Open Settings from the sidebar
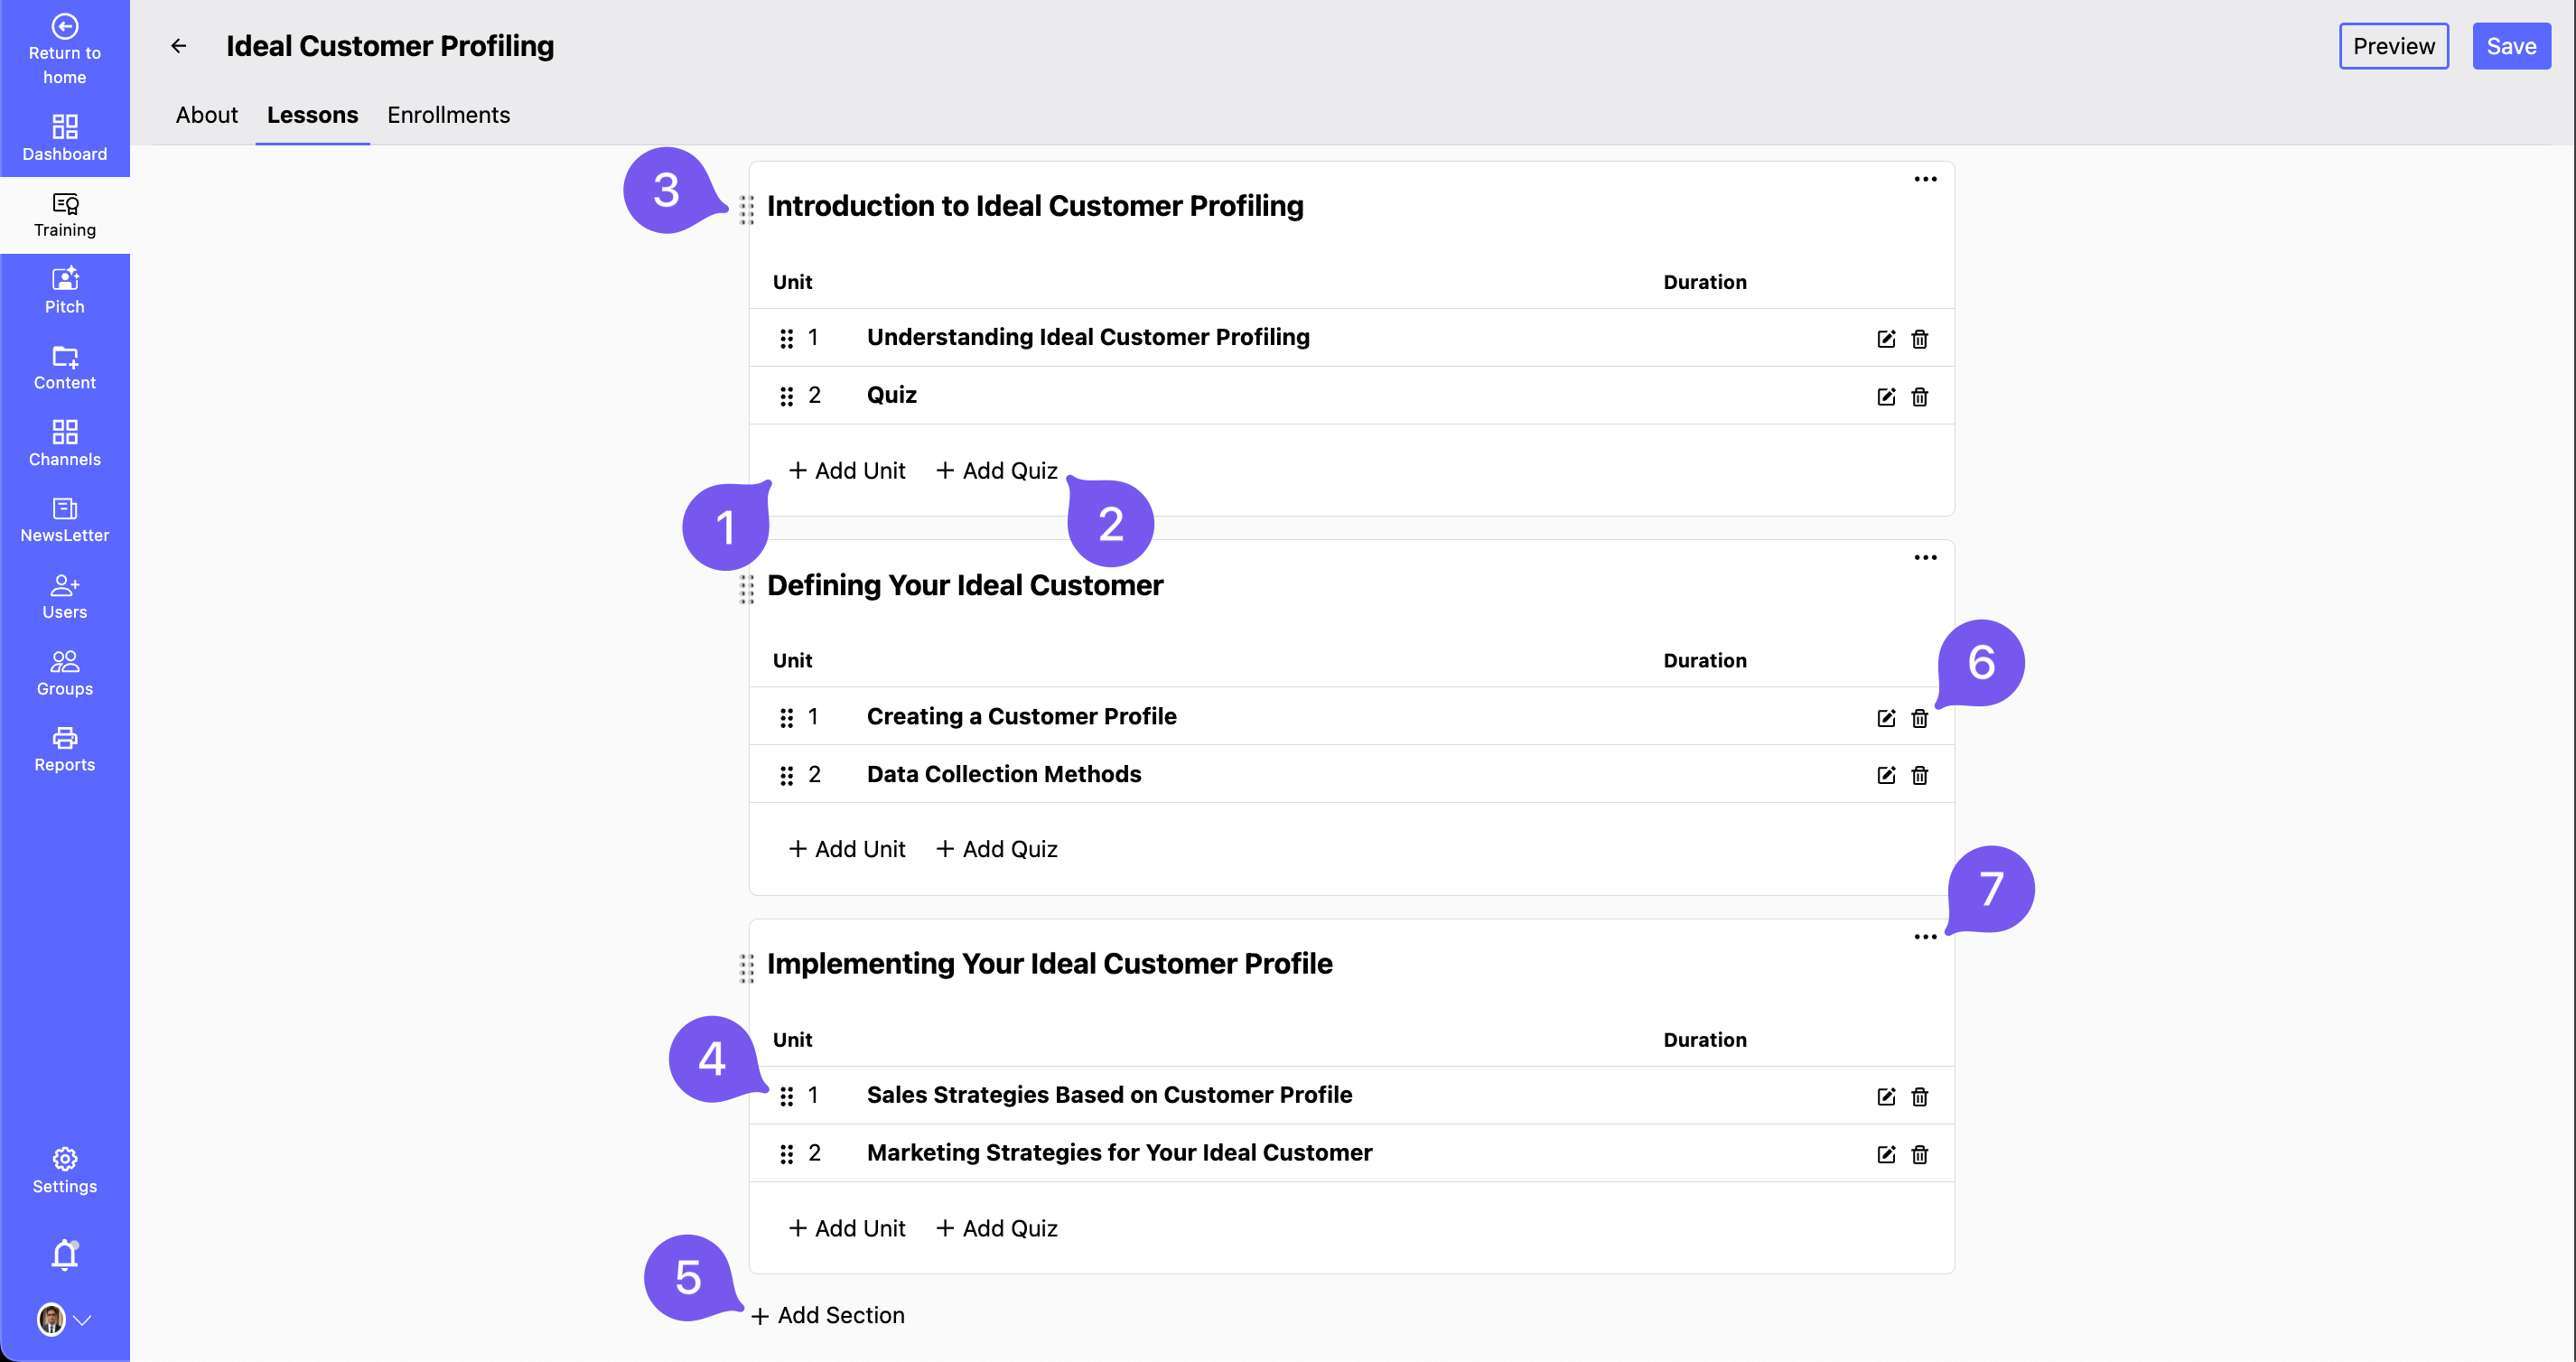 pos(64,1170)
